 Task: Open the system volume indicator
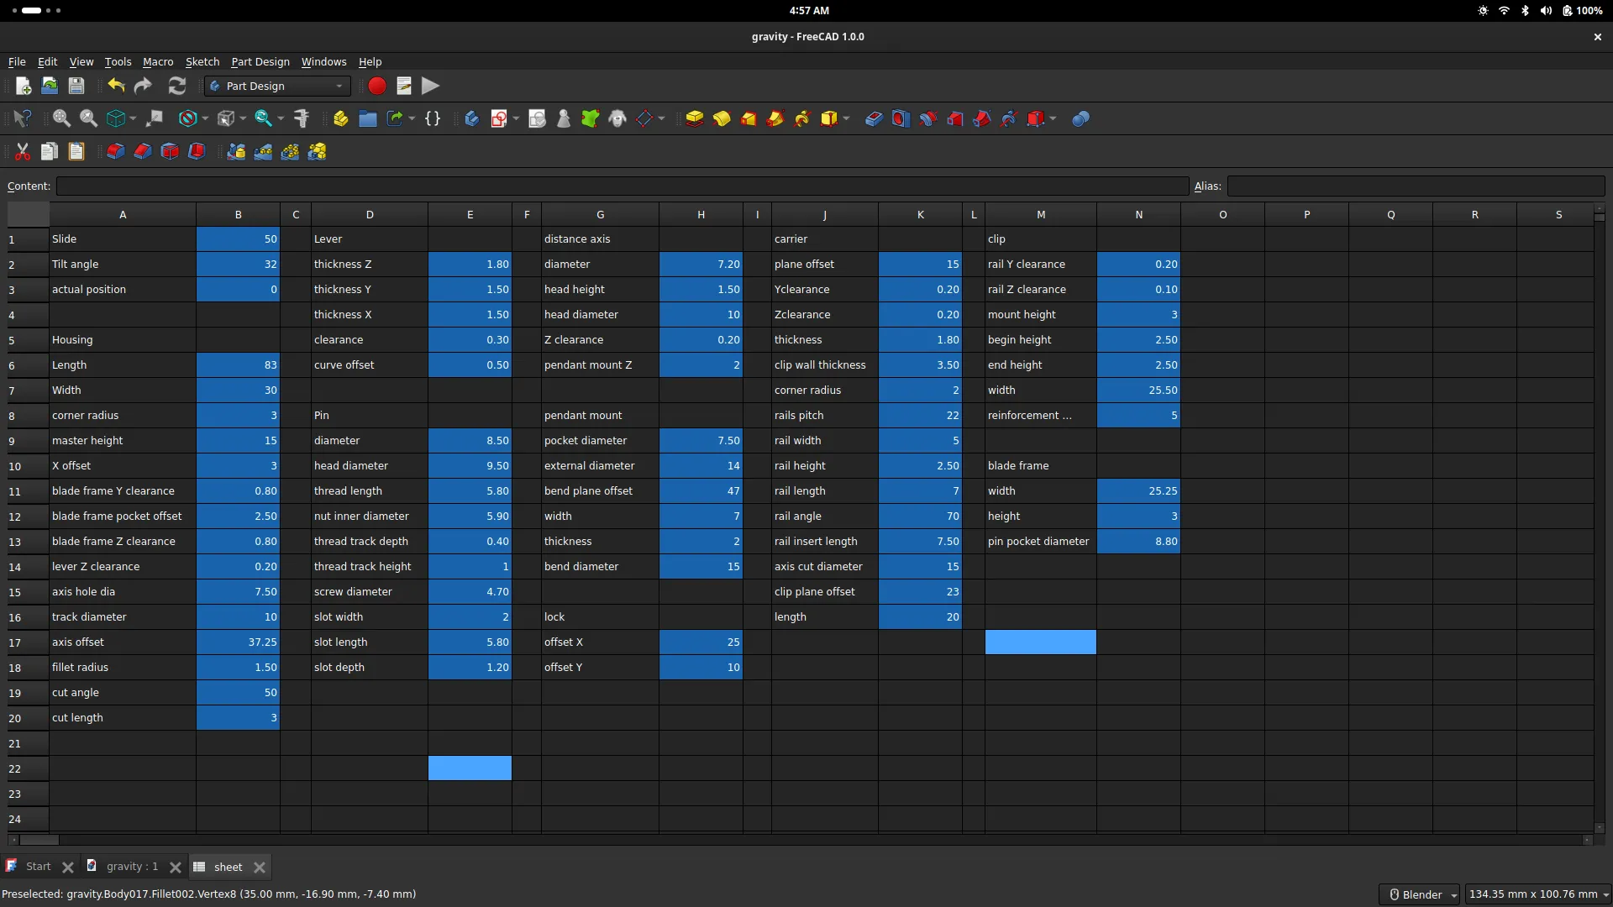coord(1546,11)
